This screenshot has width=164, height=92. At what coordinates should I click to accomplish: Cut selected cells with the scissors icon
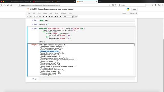(x=34, y=16)
